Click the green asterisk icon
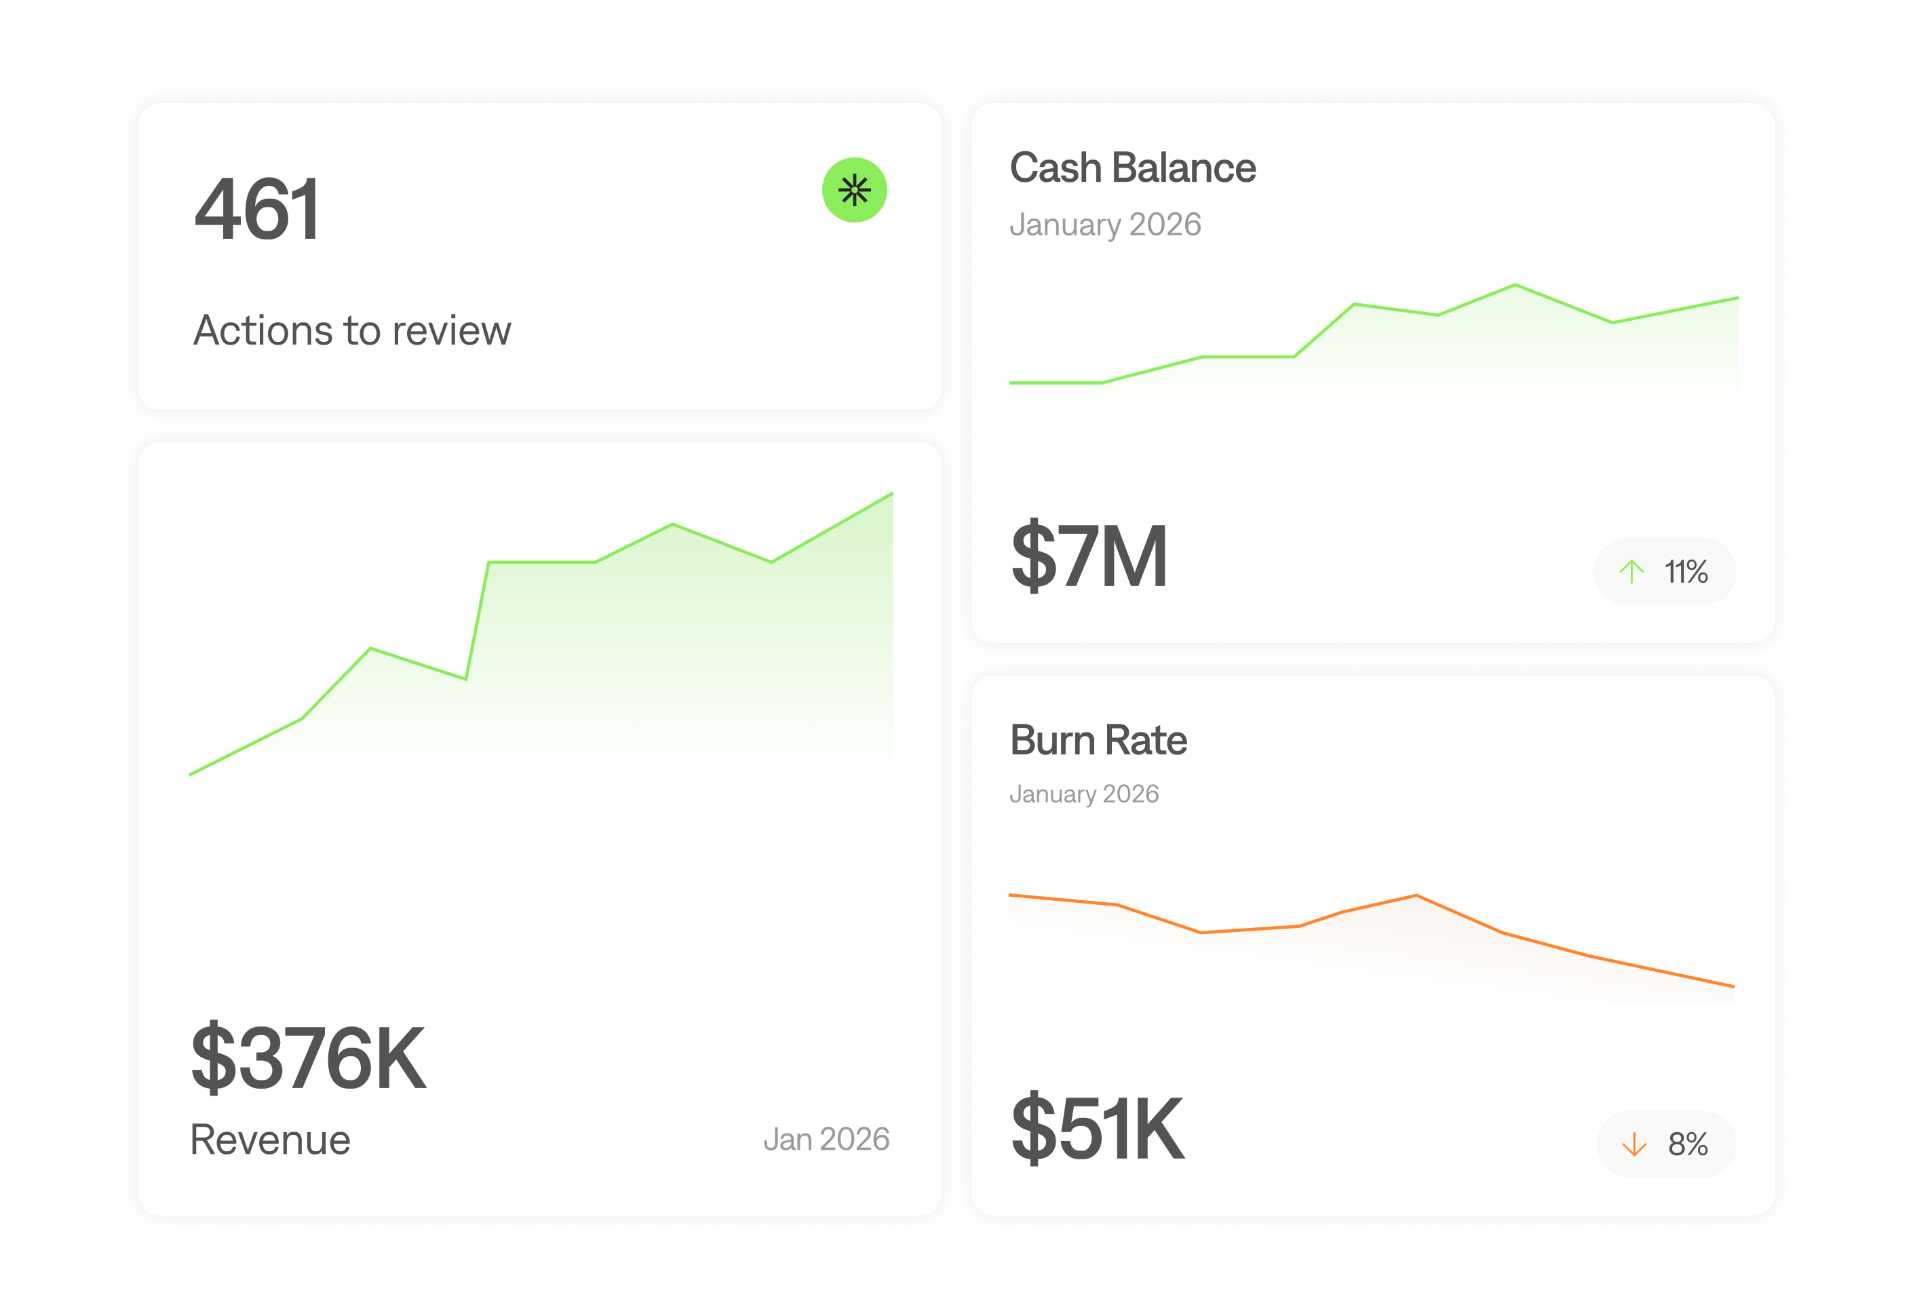The height and width of the screenshot is (1316, 1913). click(854, 191)
